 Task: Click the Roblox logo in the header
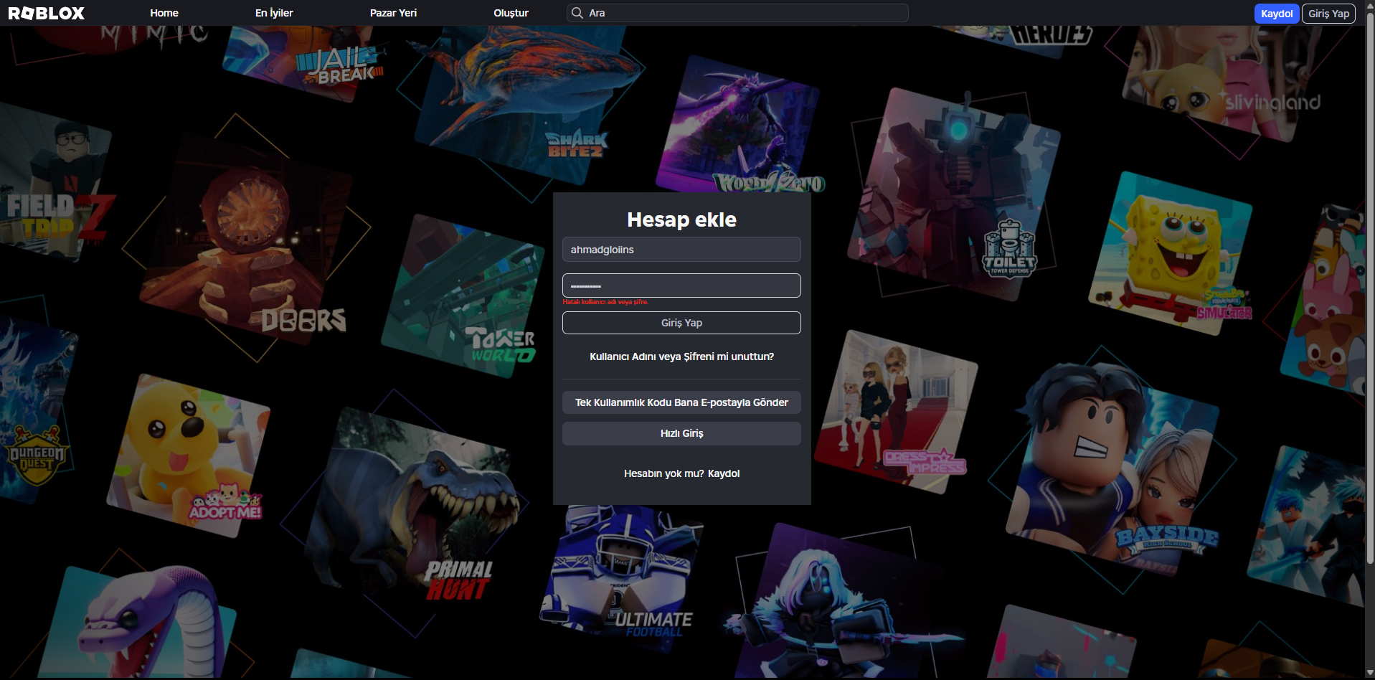point(47,13)
